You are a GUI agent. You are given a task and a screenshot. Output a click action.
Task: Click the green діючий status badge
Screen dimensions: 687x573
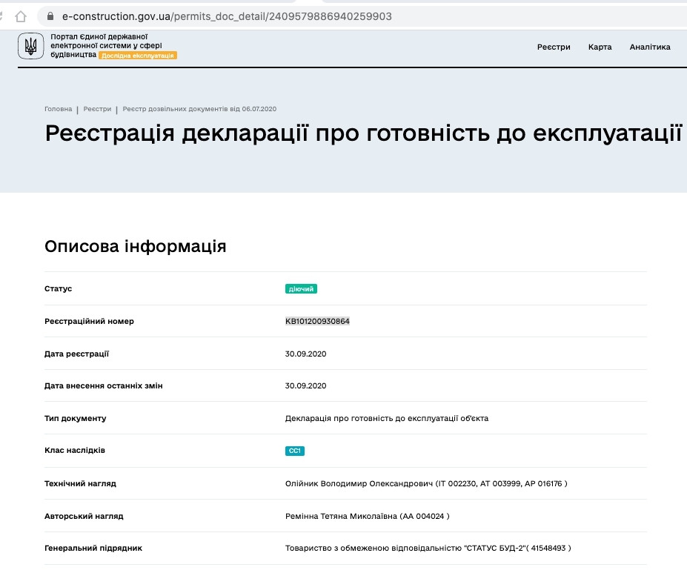click(301, 289)
